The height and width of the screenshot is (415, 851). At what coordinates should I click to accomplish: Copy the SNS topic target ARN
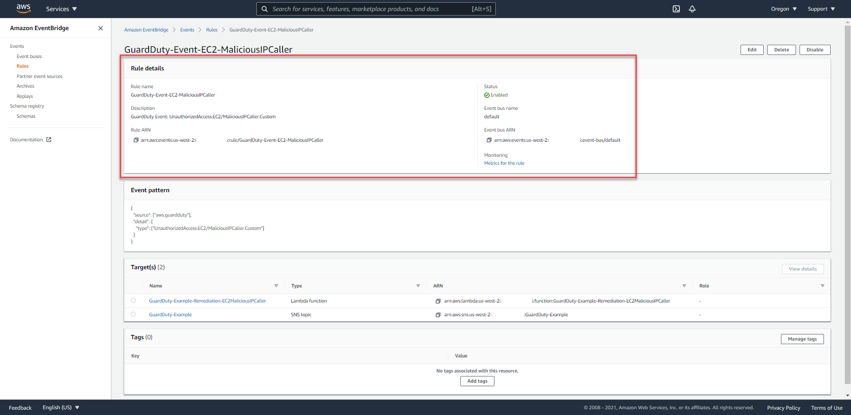pos(438,315)
